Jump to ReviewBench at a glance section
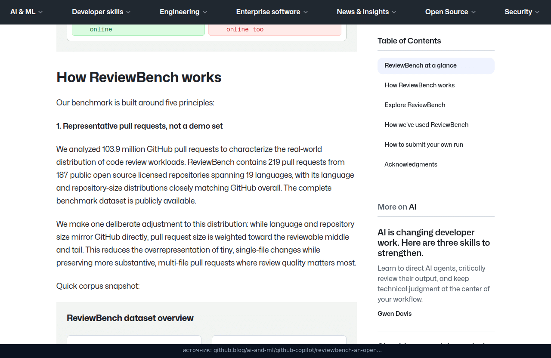The height and width of the screenshot is (358, 551). [436, 66]
